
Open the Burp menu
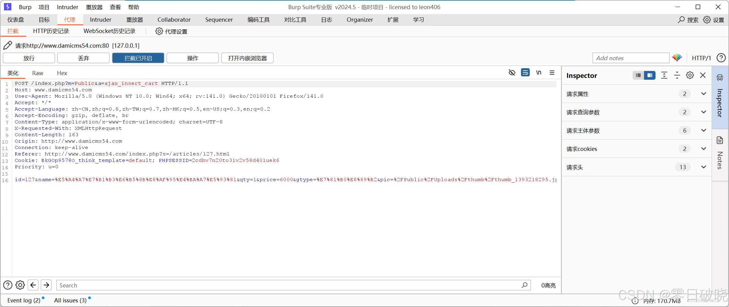click(x=25, y=7)
